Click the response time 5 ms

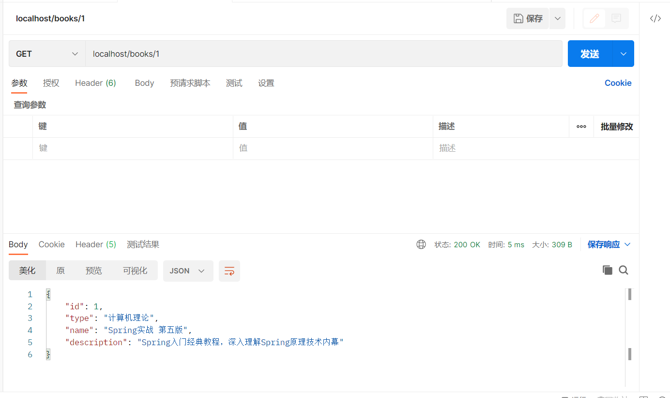click(x=516, y=245)
